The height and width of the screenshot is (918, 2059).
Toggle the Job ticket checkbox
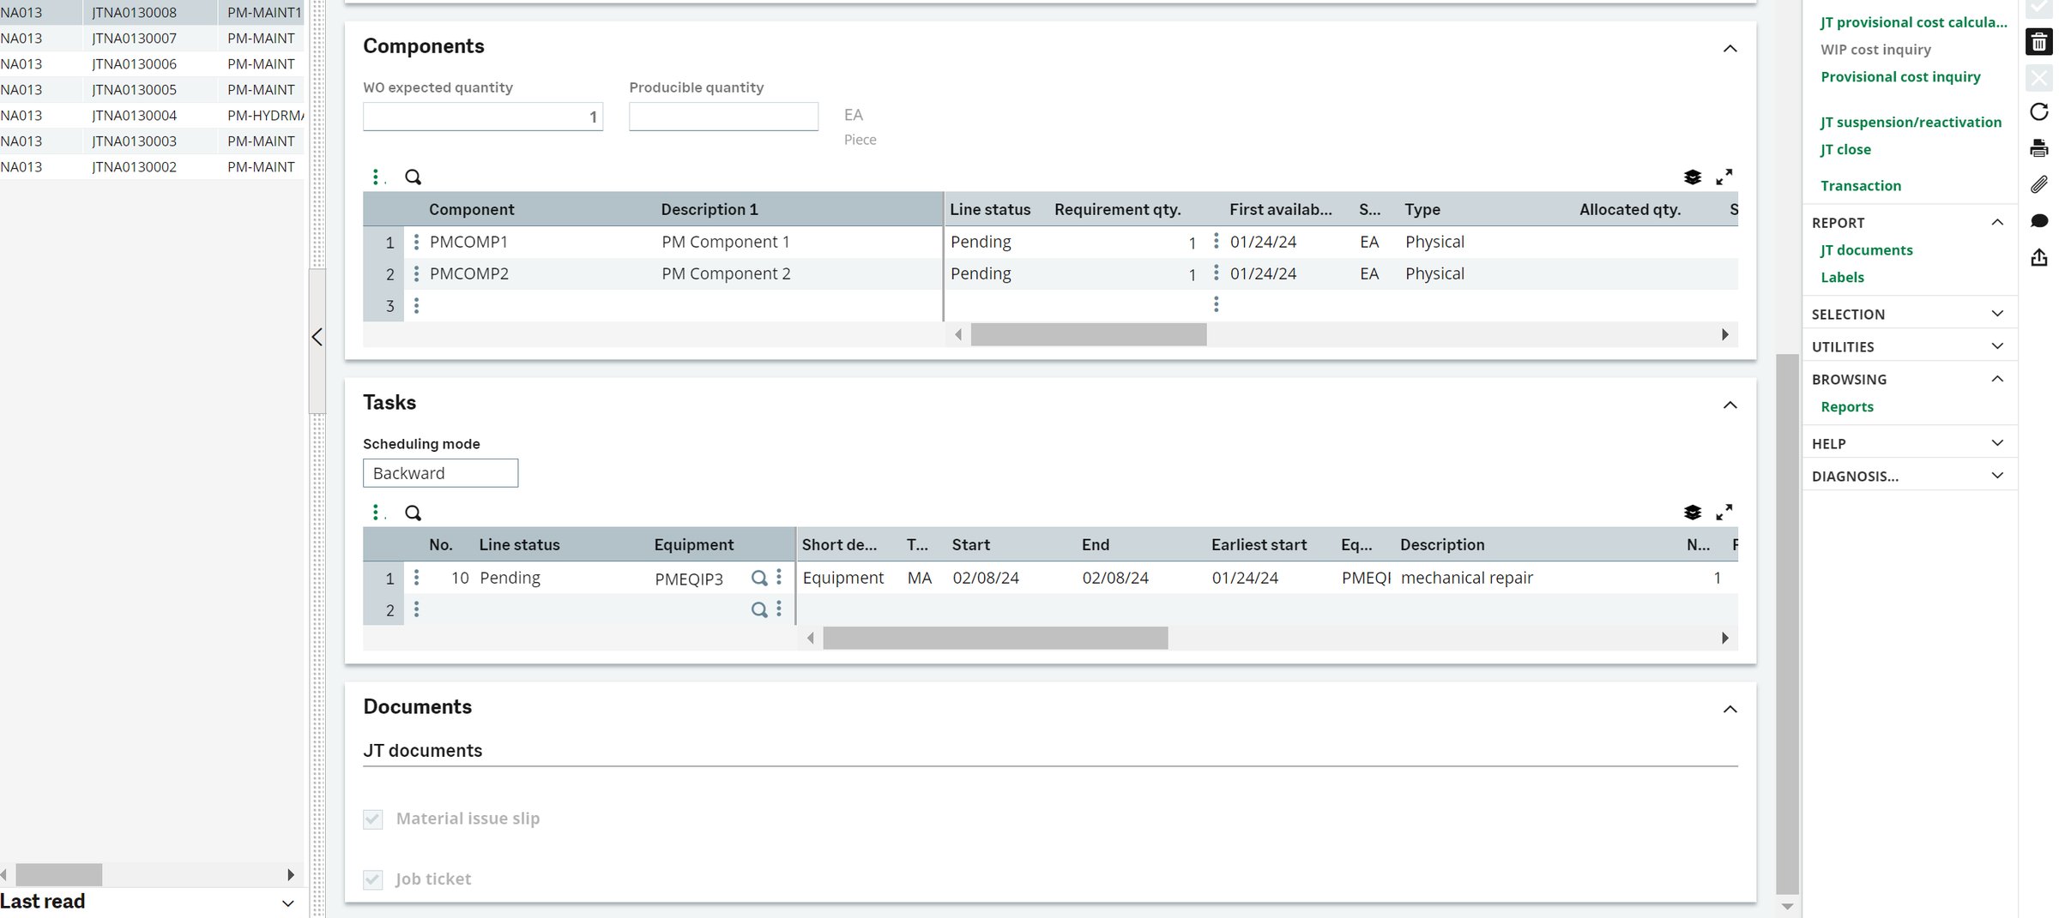click(x=372, y=879)
